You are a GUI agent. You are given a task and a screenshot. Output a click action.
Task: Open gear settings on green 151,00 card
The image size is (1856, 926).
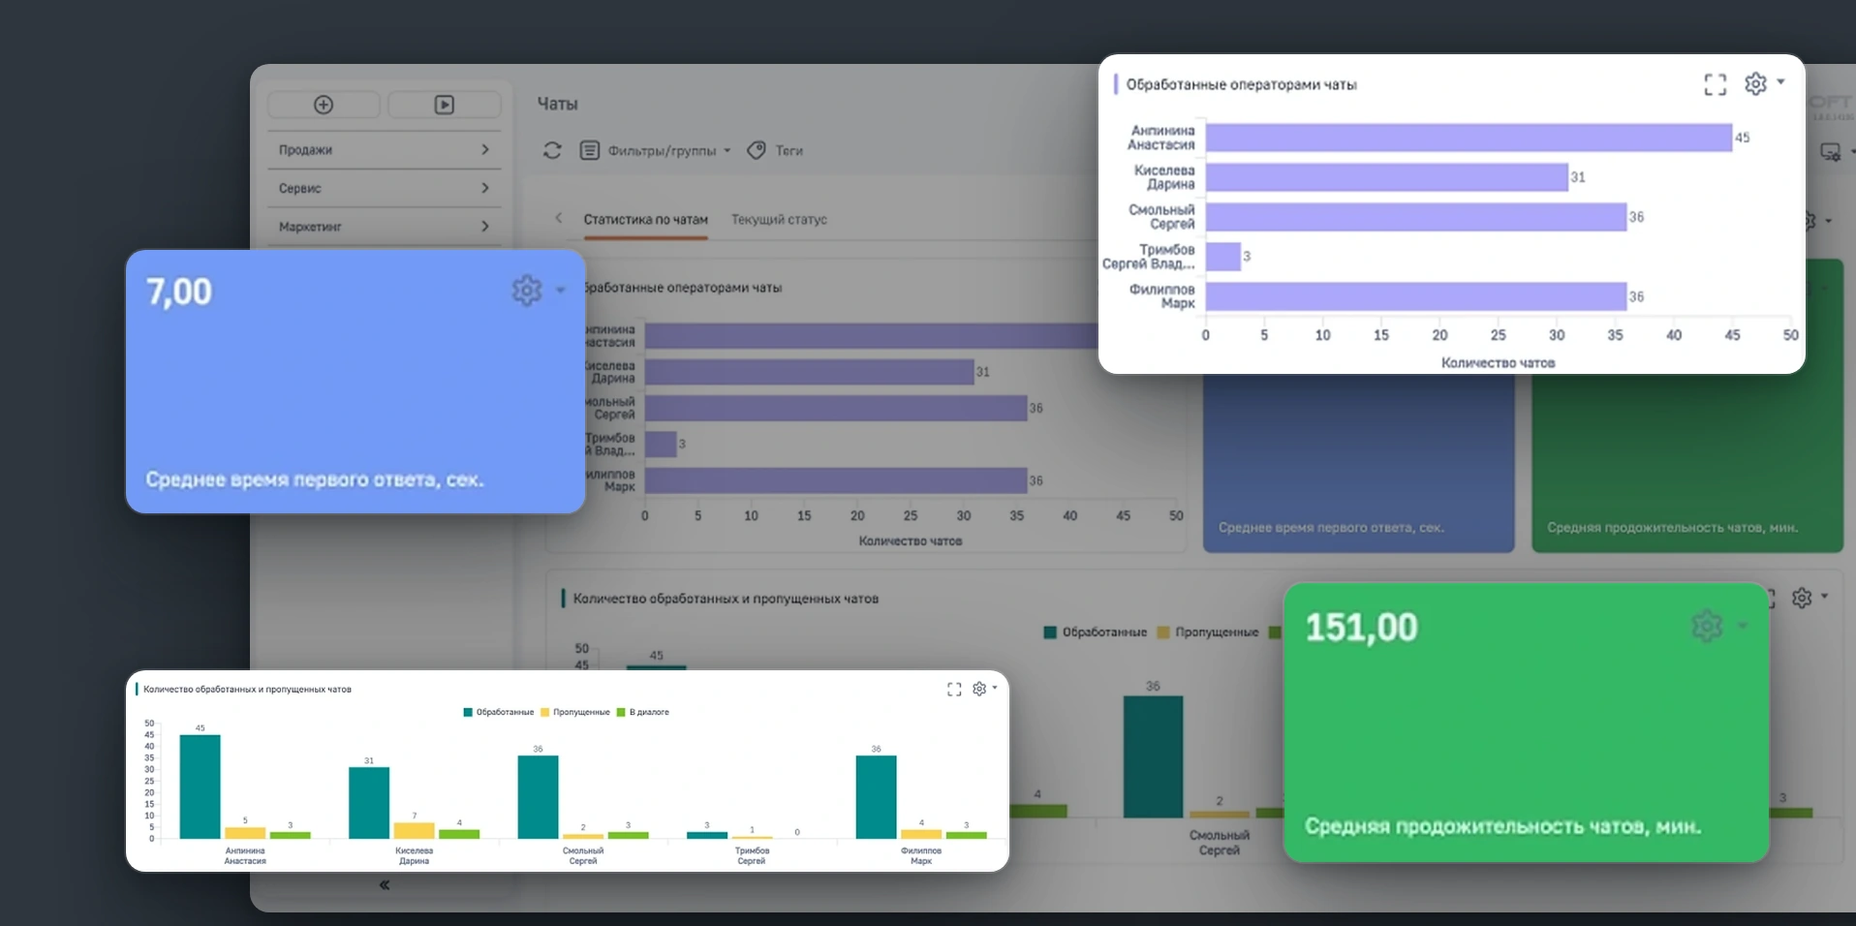pyautogui.click(x=1707, y=626)
